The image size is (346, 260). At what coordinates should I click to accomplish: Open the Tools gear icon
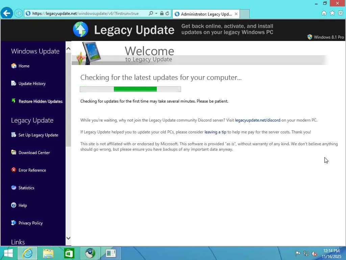(341, 13)
